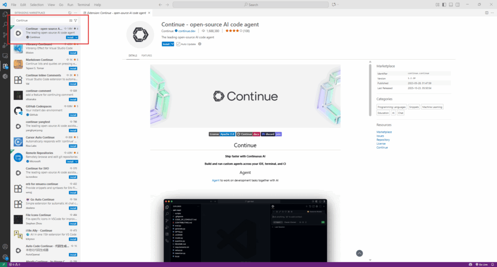The width and height of the screenshot is (497, 267).
Task: Open Source Control view in activity bar
Action: [x=5, y=35]
